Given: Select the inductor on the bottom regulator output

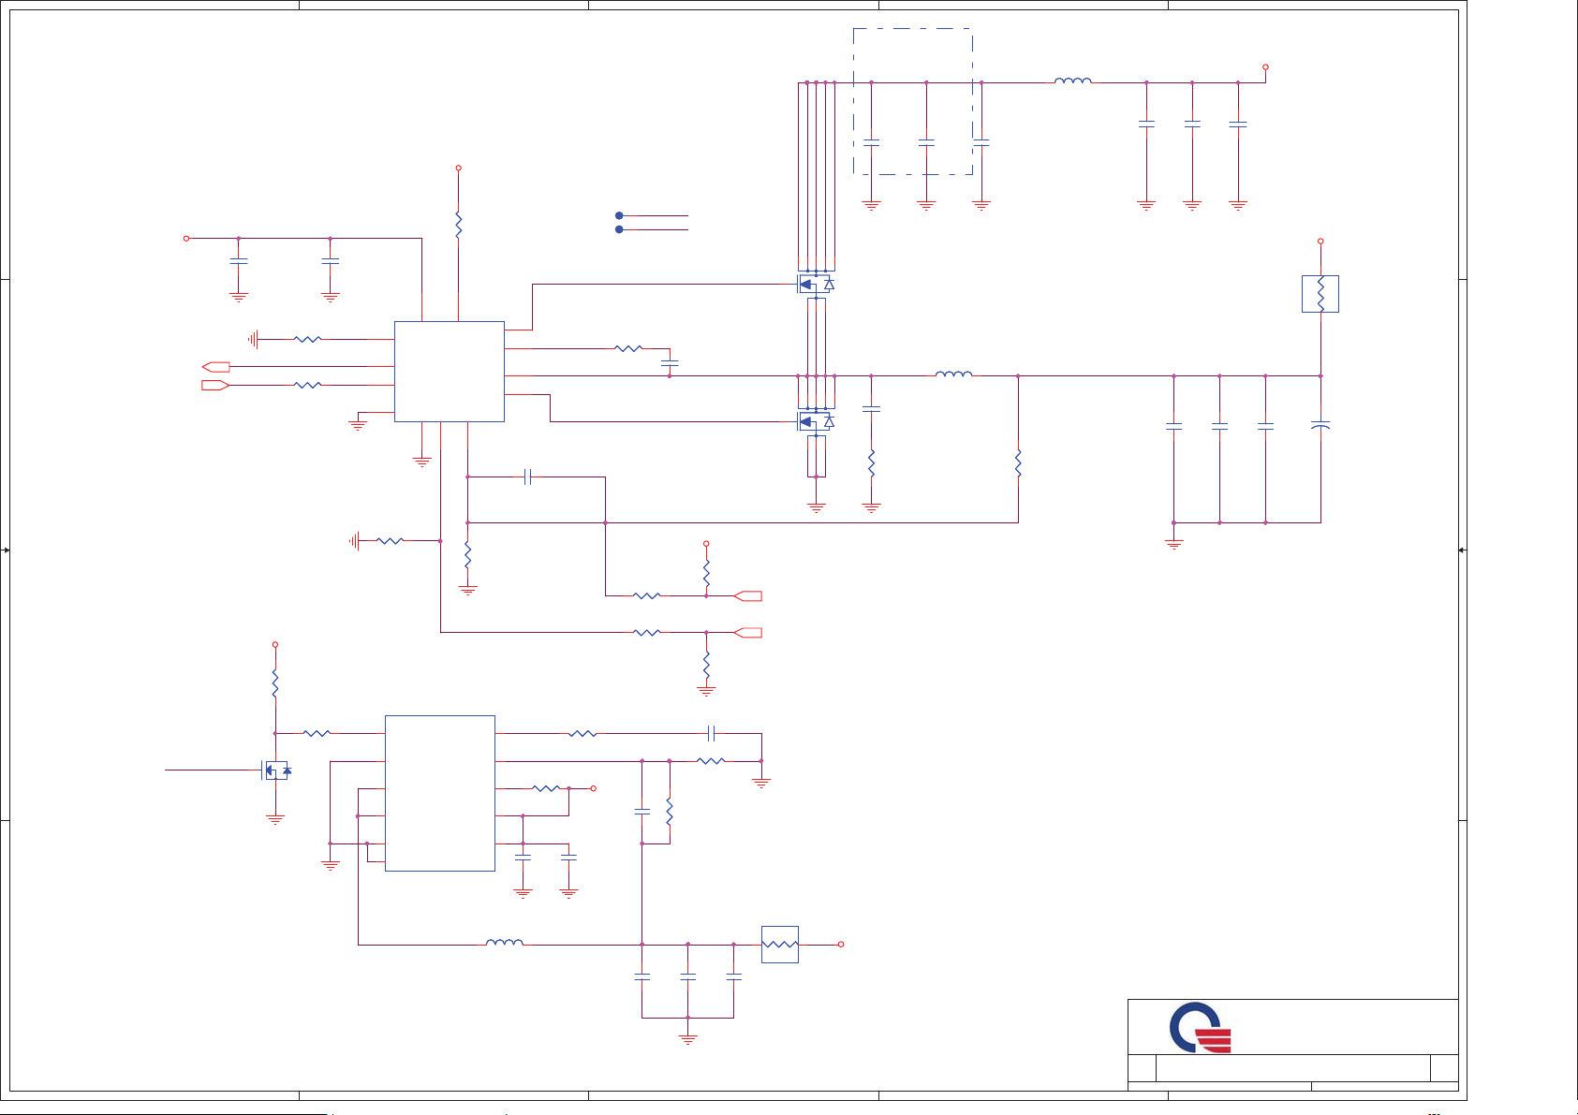Looking at the screenshot, I should [505, 943].
